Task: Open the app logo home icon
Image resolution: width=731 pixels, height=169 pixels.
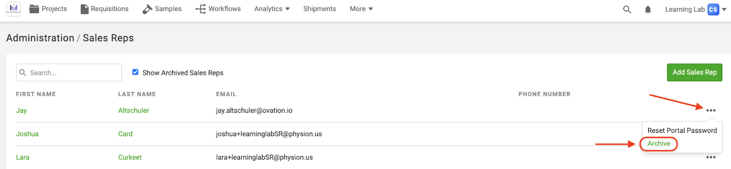Action: (14, 9)
